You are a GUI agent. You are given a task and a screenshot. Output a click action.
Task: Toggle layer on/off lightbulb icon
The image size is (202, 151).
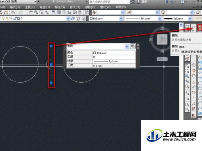(4, 18)
